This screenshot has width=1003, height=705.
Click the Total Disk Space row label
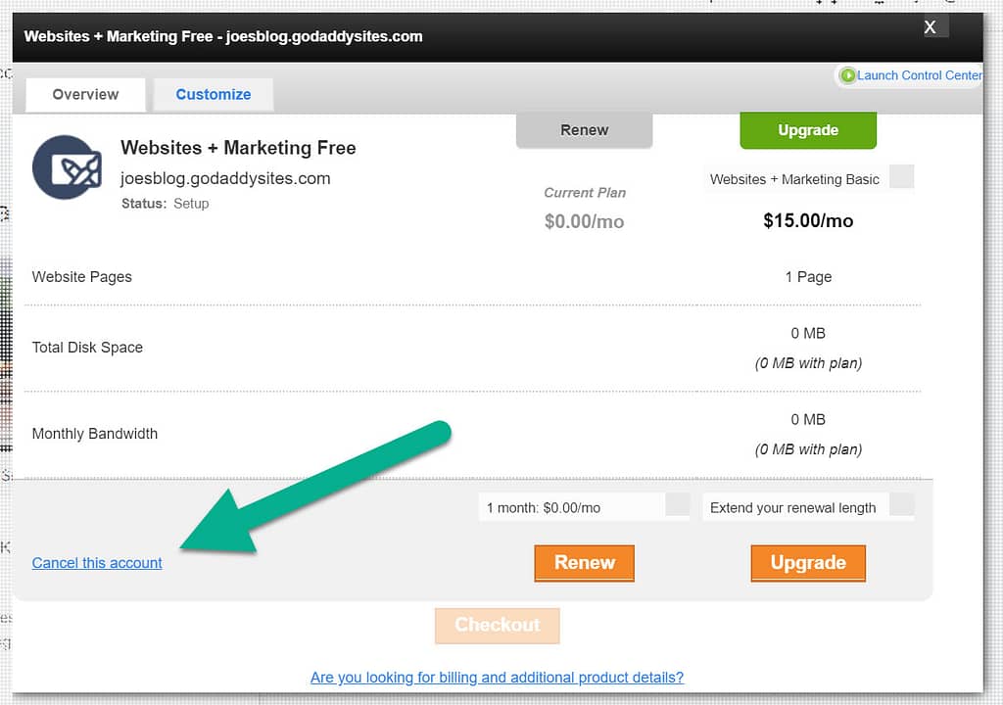click(x=87, y=348)
